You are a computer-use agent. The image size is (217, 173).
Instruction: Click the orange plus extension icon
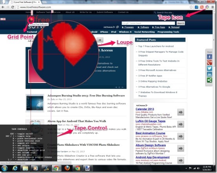pyautogui.click(x=202, y=7)
